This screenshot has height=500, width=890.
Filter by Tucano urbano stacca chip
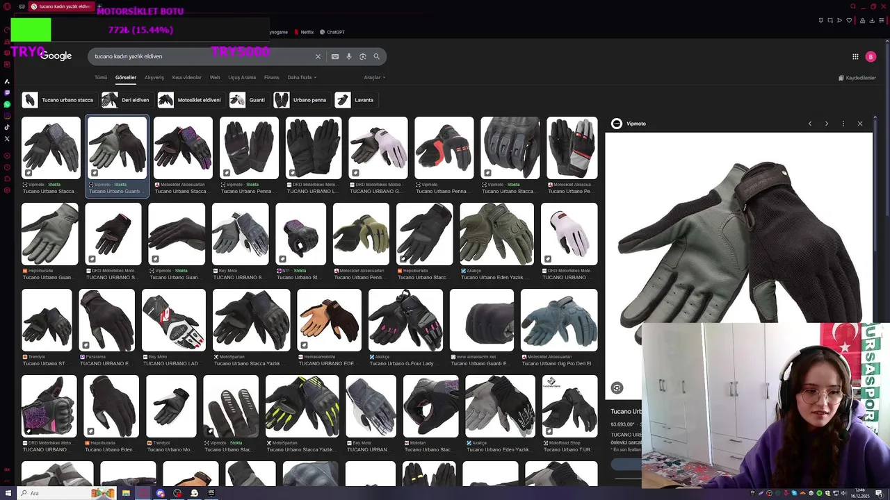[x=58, y=100]
